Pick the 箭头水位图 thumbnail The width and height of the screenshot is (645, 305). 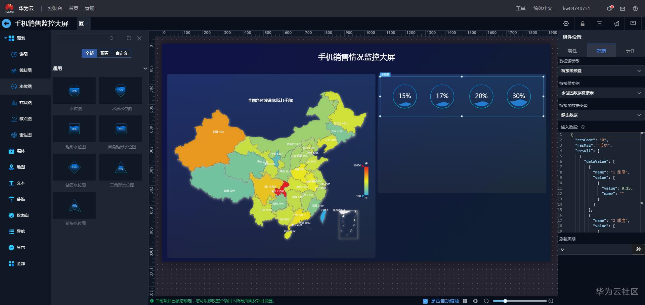point(74,205)
